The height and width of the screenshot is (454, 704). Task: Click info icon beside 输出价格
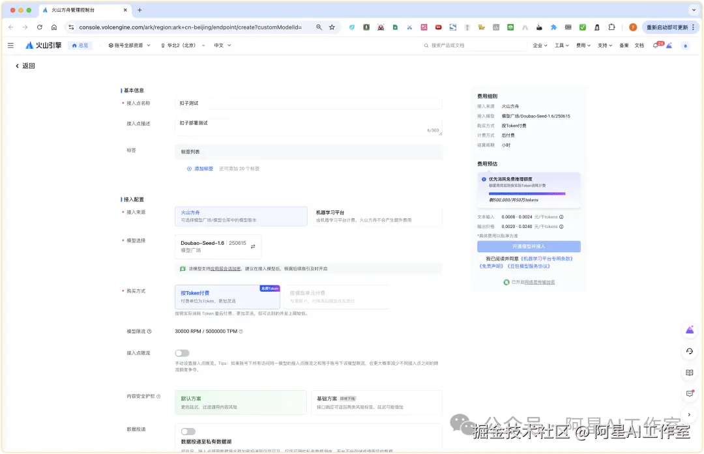(561, 227)
